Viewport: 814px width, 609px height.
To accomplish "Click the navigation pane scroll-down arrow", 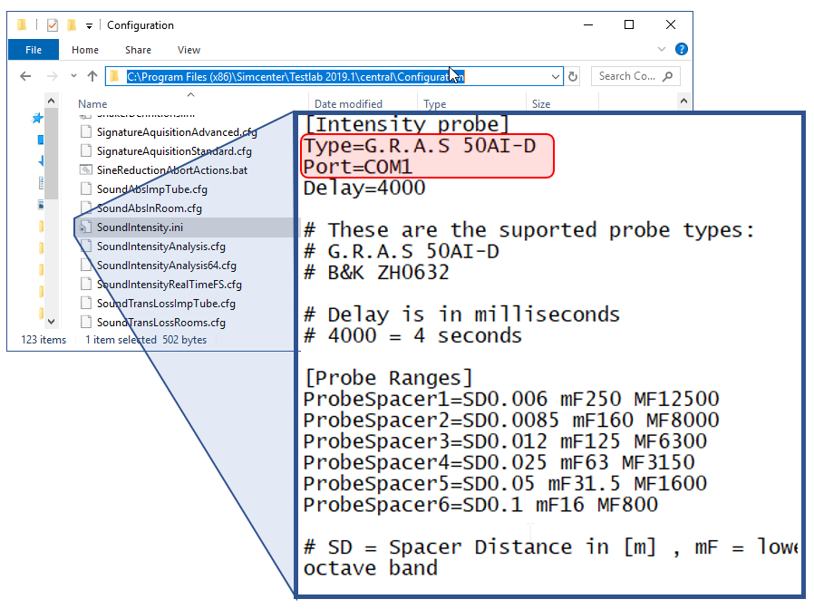I will point(51,322).
